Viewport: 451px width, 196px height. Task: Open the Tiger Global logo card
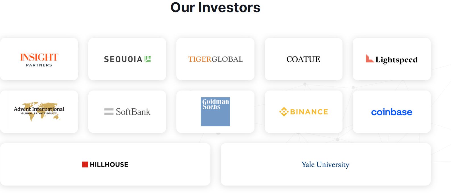click(215, 59)
